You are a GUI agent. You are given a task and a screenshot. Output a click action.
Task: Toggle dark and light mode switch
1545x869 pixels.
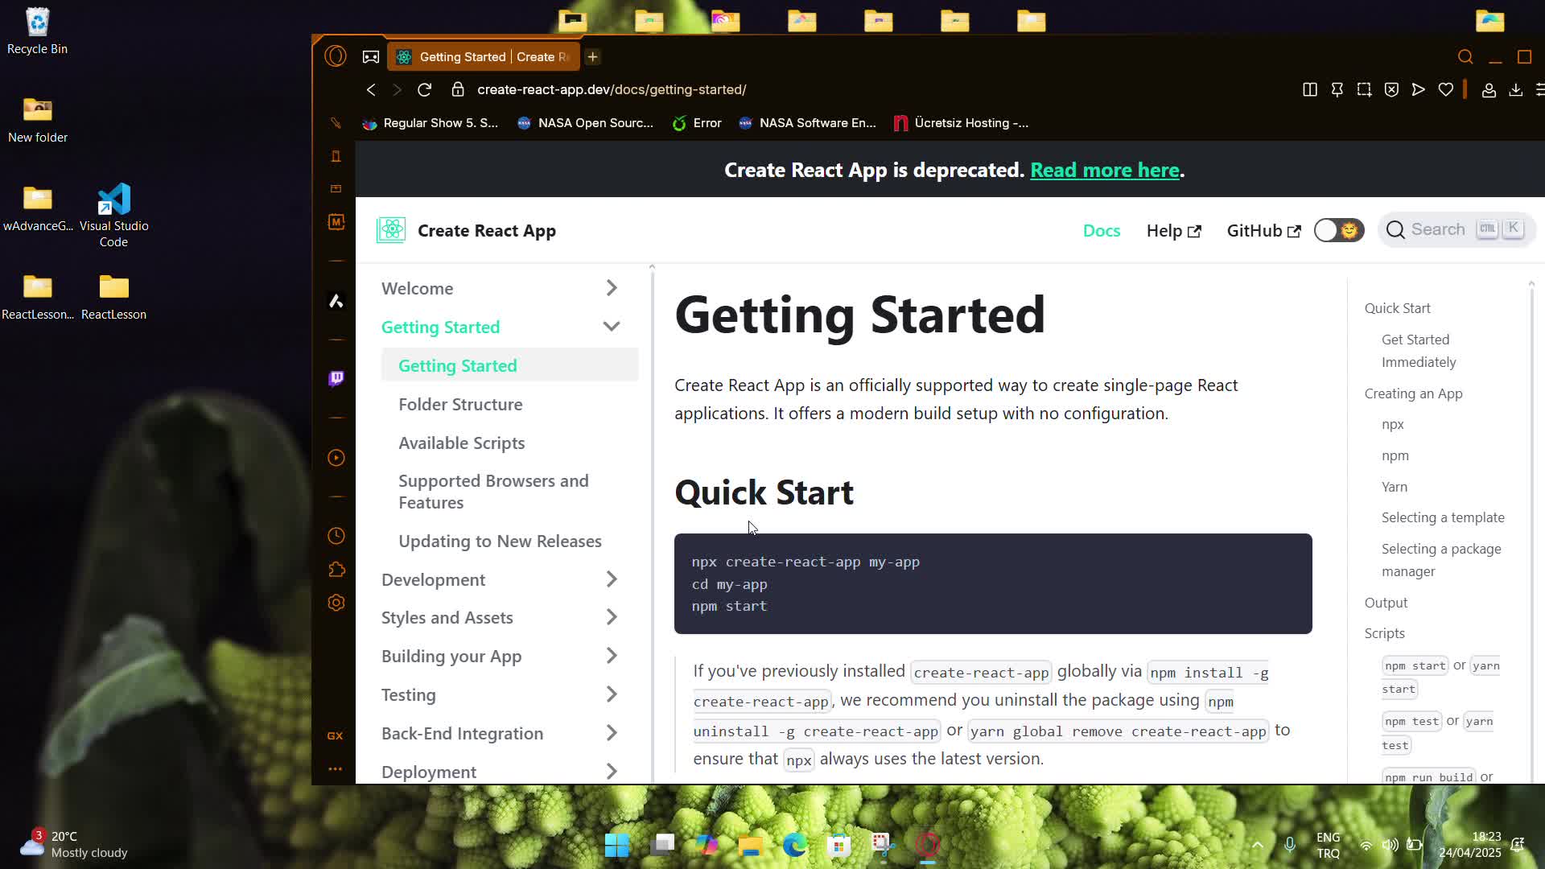click(1339, 230)
